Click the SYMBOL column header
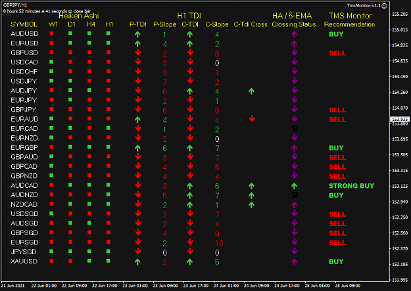Screen dimensions: 411x291 pyautogui.click(x=24, y=24)
